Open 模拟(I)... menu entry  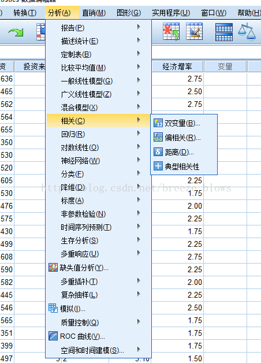pos(99,308)
